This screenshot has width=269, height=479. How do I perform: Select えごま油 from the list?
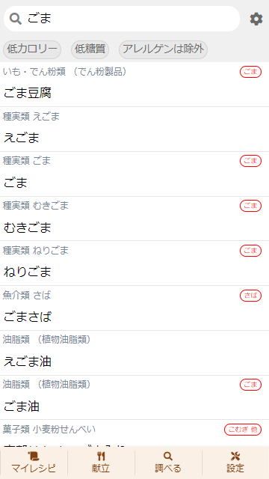point(134,353)
